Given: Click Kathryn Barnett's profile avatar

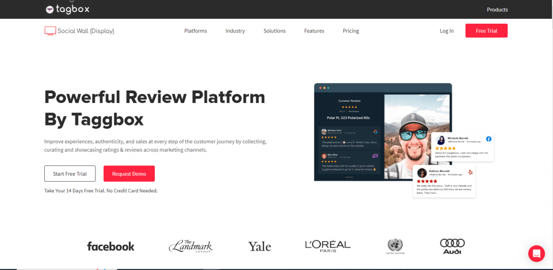Looking at the screenshot, I should [x=422, y=173].
